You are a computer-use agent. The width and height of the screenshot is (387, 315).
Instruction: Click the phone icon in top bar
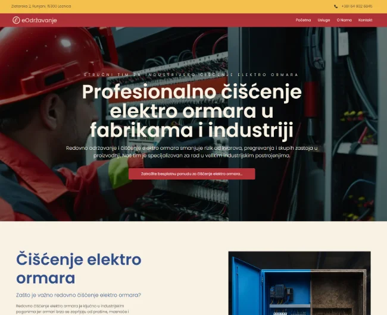click(x=336, y=6)
